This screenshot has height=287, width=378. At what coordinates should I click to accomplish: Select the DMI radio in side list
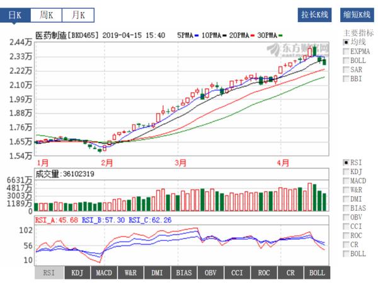(x=346, y=199)
